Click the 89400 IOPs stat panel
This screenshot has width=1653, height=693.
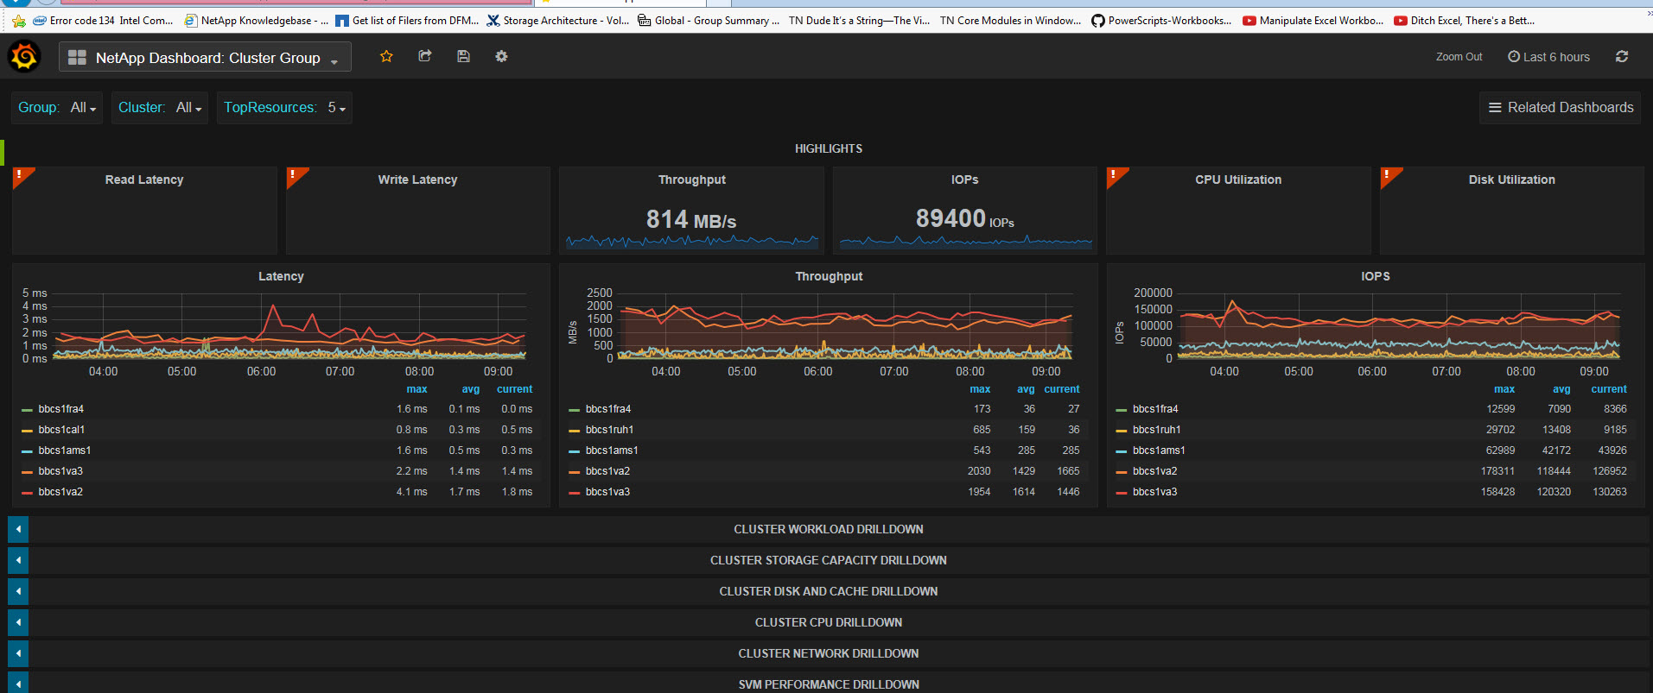(x=964, y=211)
